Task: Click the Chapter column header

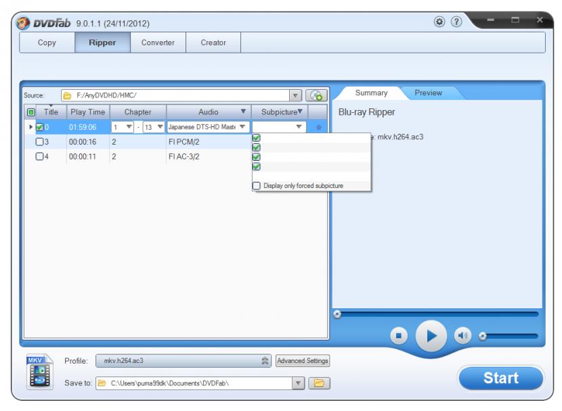Action: pos(137,112)
